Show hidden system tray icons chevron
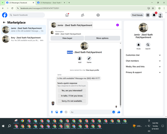The width and height of the screenshot is (167, 134). coord(146,126)
